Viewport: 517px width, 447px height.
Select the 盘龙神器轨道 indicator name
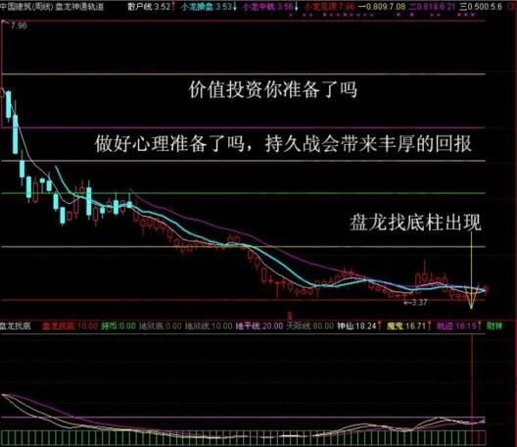pyautogui.click(x=79, y=7)
